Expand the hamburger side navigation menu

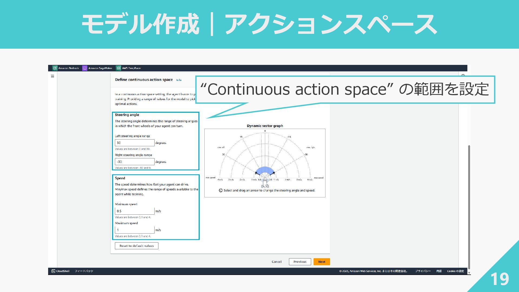[x=52, y=76]
